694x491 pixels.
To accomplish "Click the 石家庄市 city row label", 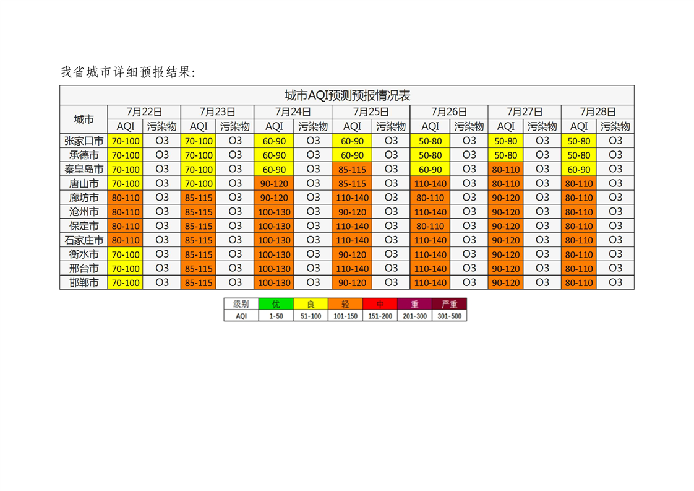I will click(84, 240).
